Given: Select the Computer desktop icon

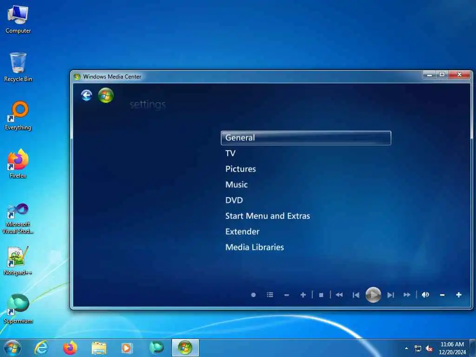Looking at the screenshot, I should point(18,19).
